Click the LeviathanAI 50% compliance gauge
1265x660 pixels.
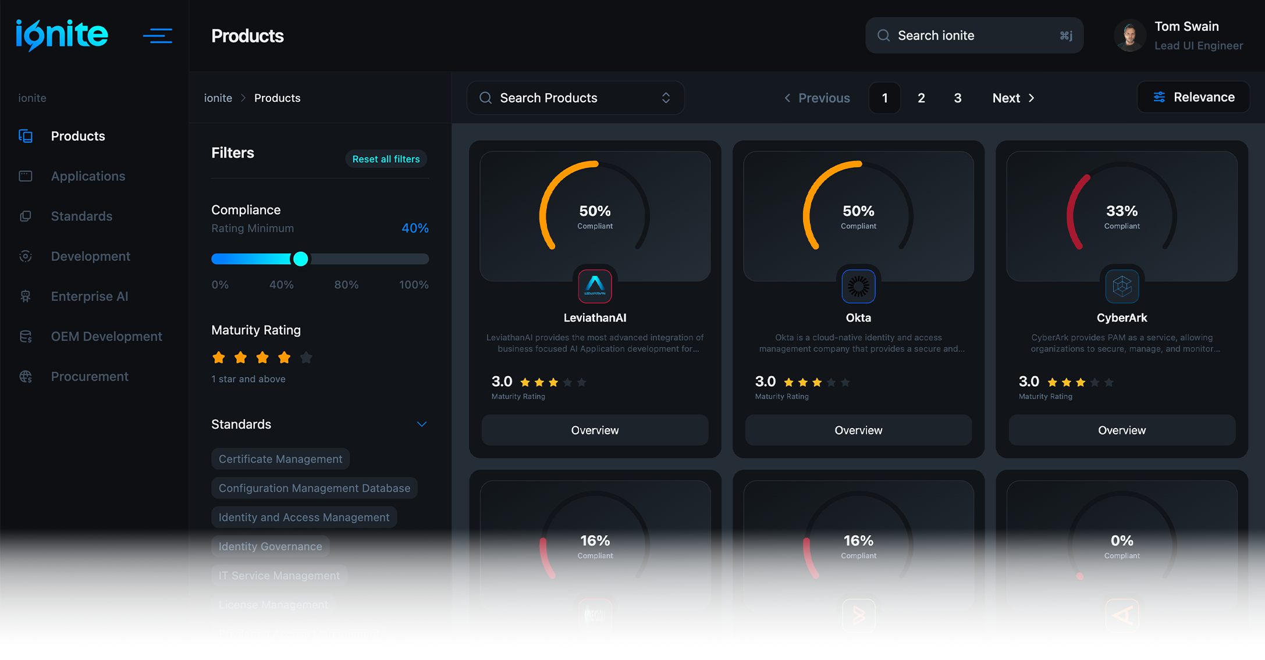coord(595,206)
